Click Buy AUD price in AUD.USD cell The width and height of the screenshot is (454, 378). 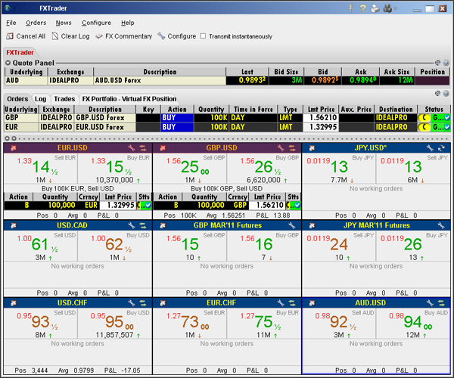click(413, 324)
